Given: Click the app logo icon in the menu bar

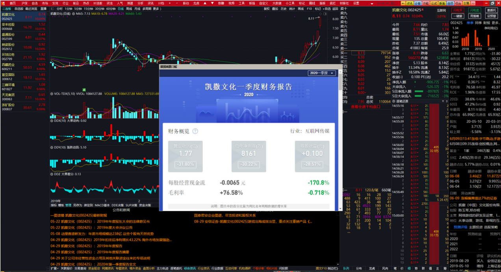Looking at the screenshot, I should click(x=3, y=3).
